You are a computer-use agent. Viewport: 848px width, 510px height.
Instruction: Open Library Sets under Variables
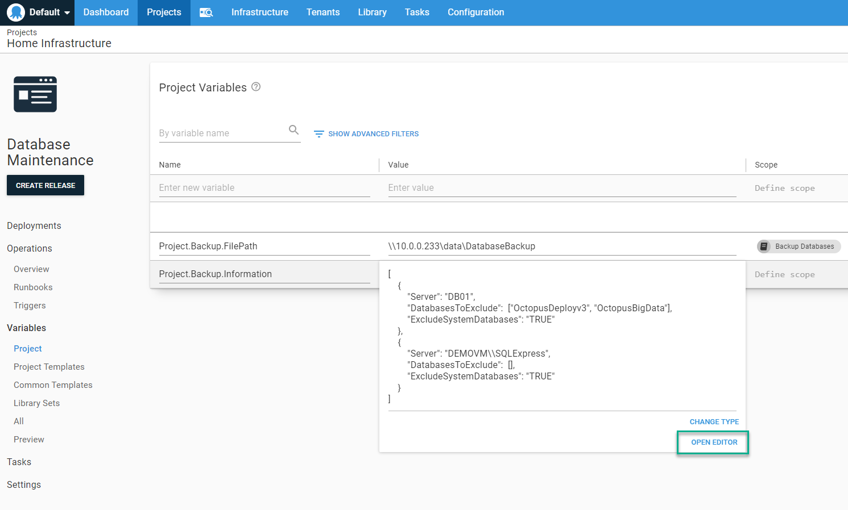point(36,403)
